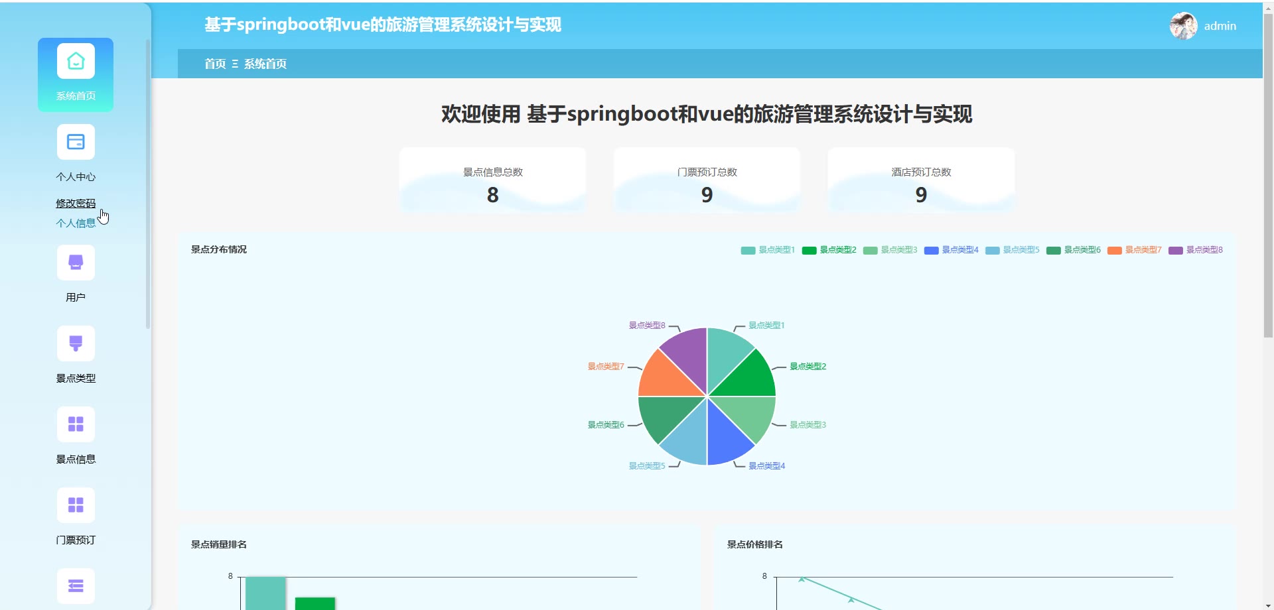Open the 个人信息 submenu link
This screenshot has width=1274, height=610.
pyautogui.click(x=76, y=223)
